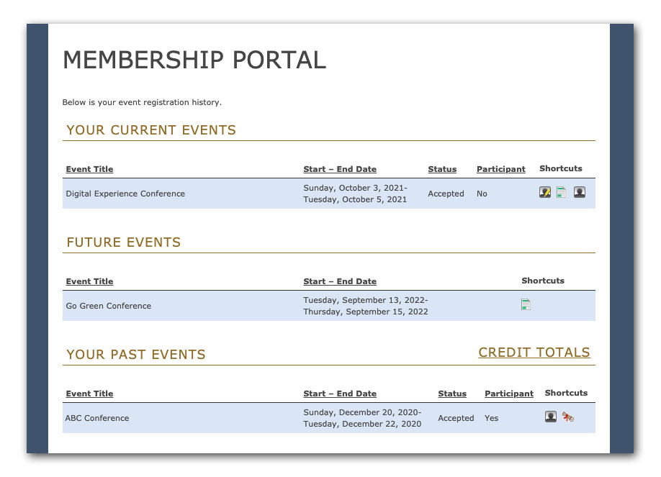Open edit registration for Digital Experience Conference
This screenshot has width=661, height=477.
coord(545,192)
